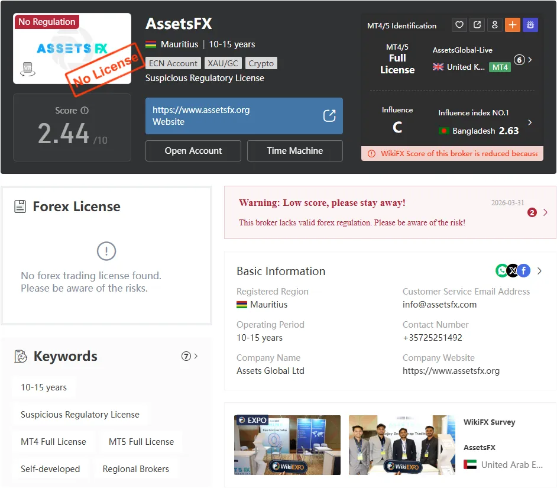Viewport: 557px width, 488px height.
Task: Click the Assets Global Ltd company name
Action: click(270, 371)
